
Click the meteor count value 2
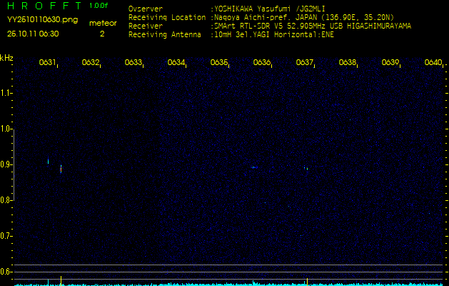click(x=102, y=34)
